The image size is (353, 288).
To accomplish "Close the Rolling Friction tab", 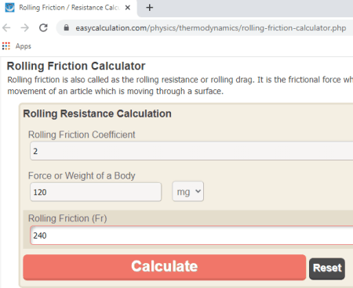I will [128, 8].
